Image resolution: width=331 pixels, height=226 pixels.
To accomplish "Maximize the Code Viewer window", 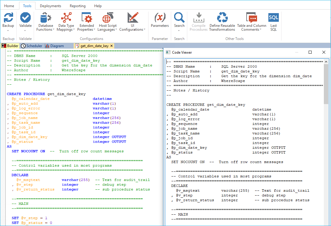I will (x=310, y=52).
